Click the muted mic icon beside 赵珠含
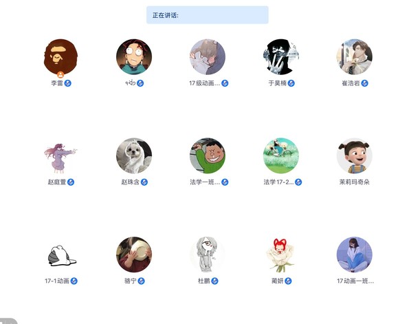The width and height of the screenshot is (411, 324). tap(144, 182)
